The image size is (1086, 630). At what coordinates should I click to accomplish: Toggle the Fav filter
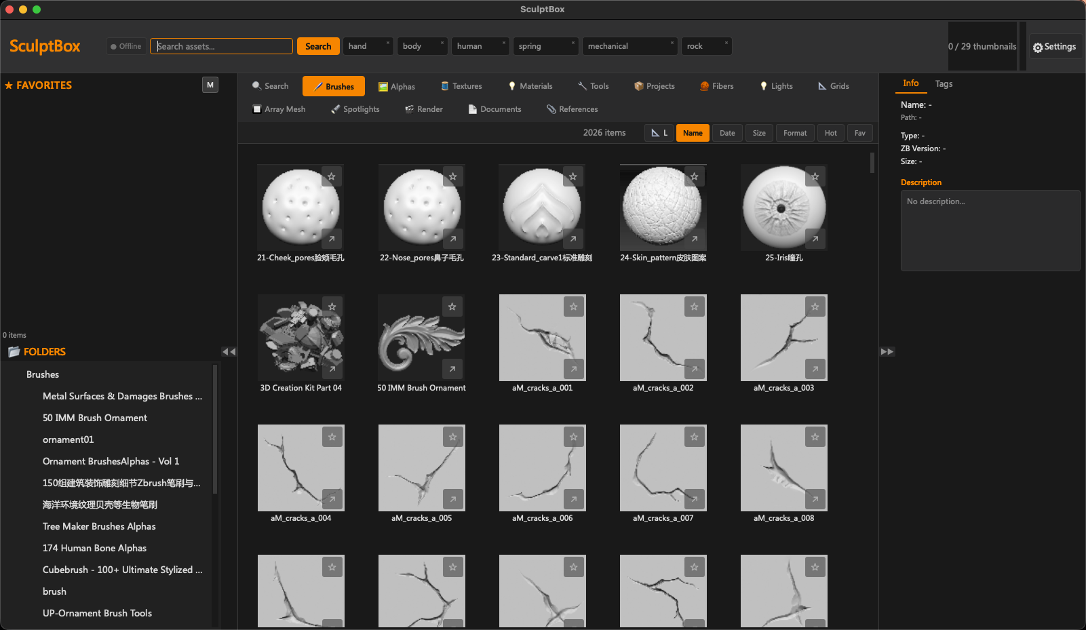click(859, 133)
